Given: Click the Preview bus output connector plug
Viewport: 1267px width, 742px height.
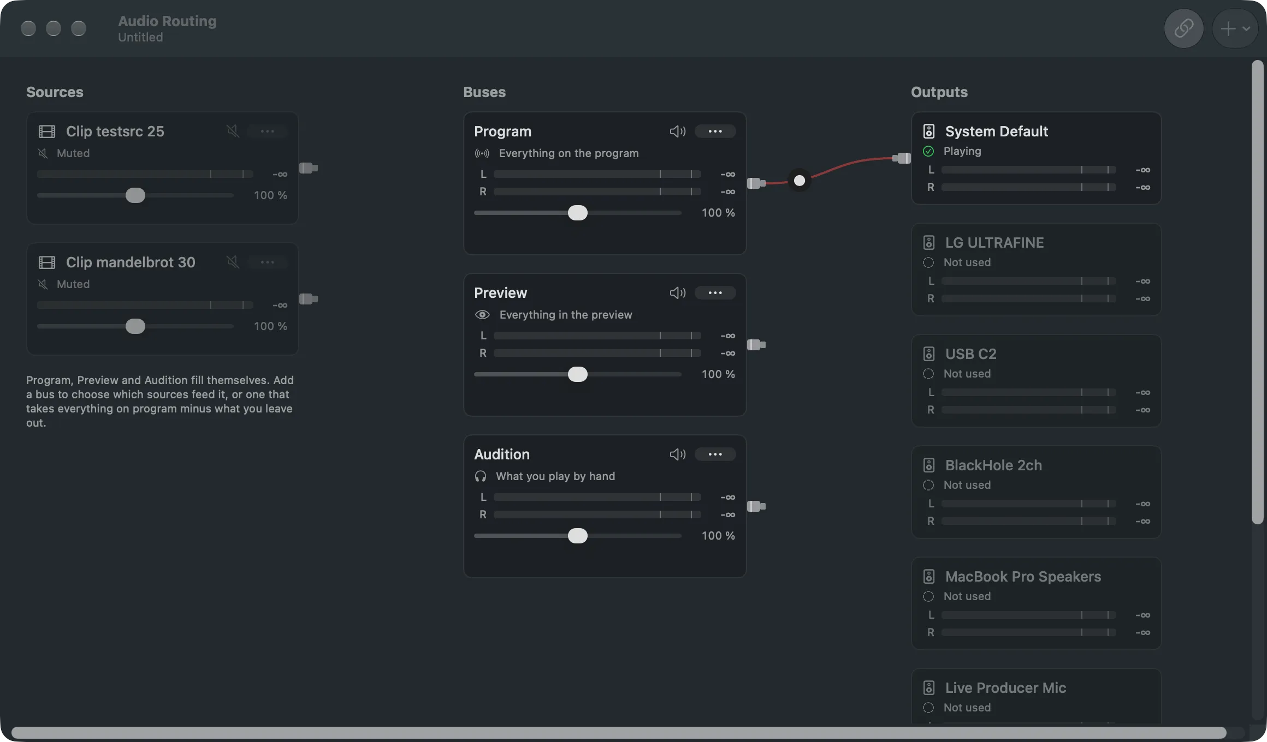Looking at the screenshot, I should (x=756, y=345).
